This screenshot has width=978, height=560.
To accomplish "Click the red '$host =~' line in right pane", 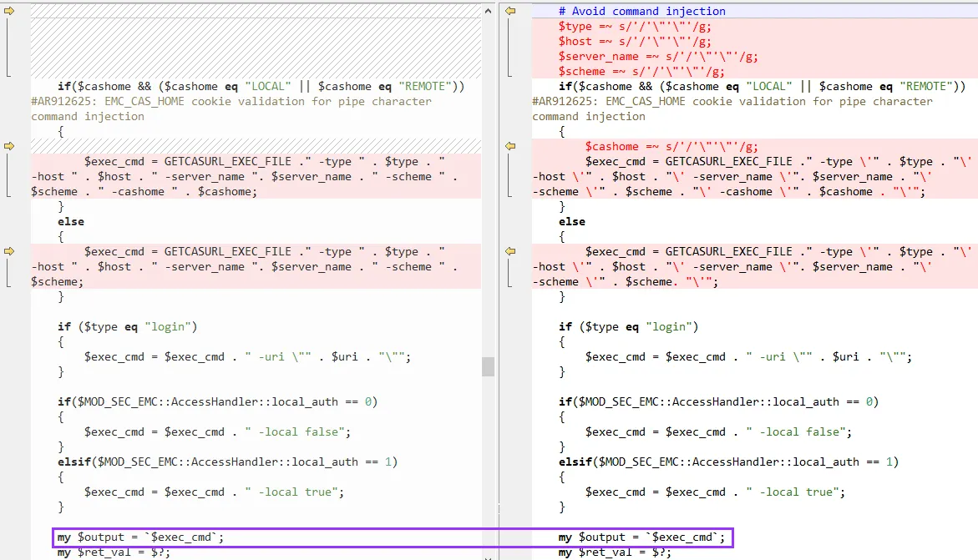I will pyautogui.click(x=635, y=41).
